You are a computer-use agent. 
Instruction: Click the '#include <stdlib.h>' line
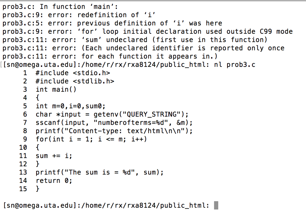pos(75,81)
